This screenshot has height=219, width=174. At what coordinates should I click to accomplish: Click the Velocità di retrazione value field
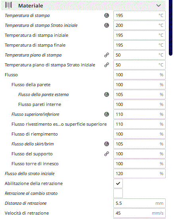(x=140, y=213)
